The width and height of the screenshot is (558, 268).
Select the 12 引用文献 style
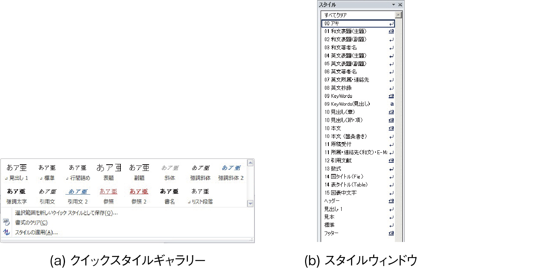358,160
